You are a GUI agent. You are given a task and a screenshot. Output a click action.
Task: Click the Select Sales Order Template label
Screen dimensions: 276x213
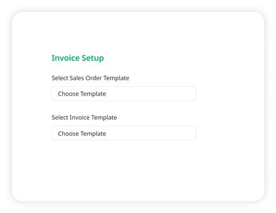click(x=90, y=78)
